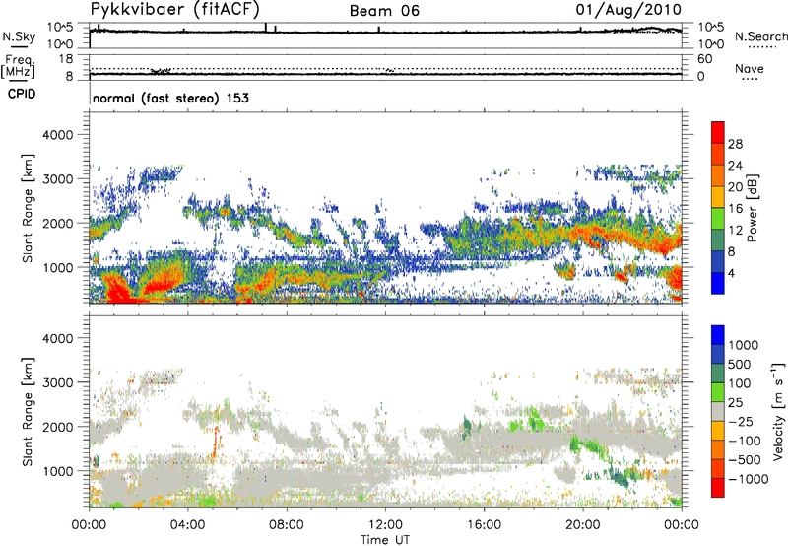788x546 pixels.
Task: Click the yellow segment of Power color bar
Action: [x=718, y=197]
